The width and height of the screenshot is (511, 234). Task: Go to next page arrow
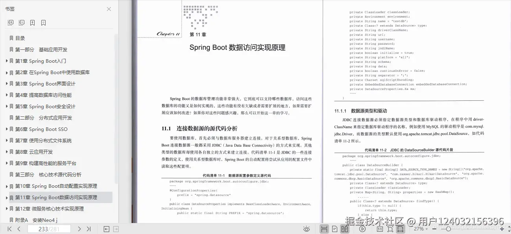[79, 229]
